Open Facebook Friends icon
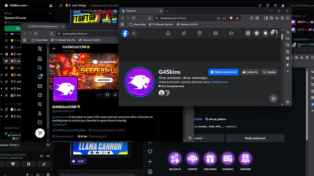This screenshot has height=176, width=314. pyautogui.click(x=184, y=33)
